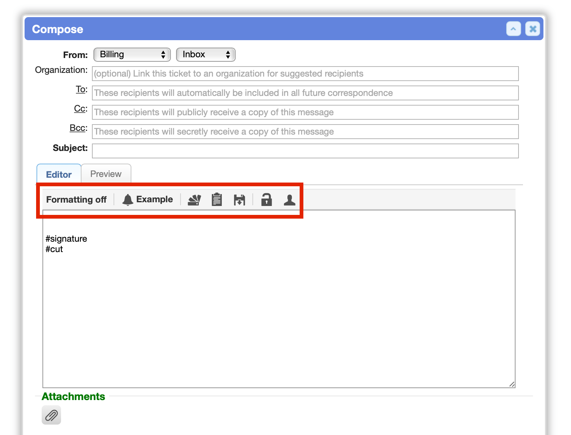Close the Compose window
571x435 pixels.
[x=533, y=29]
